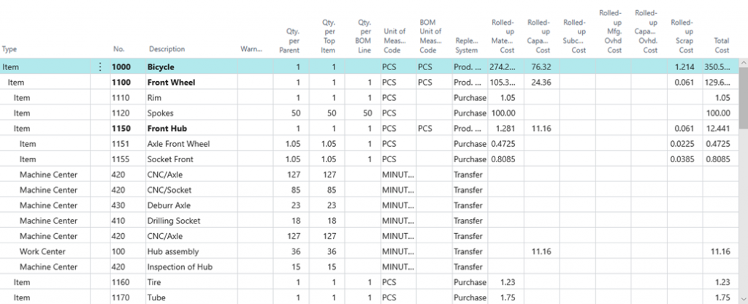Click the Rolled-up Scrap Cost header
748x304 pixels.
682,37
